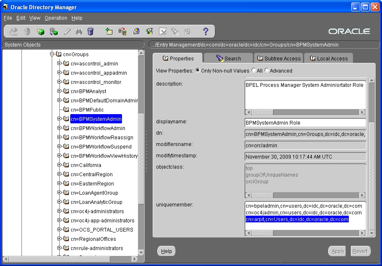Expand the cn=ascontrol_monitor node
The width and height of the screenshot is (382, 266).
[59, 82]
